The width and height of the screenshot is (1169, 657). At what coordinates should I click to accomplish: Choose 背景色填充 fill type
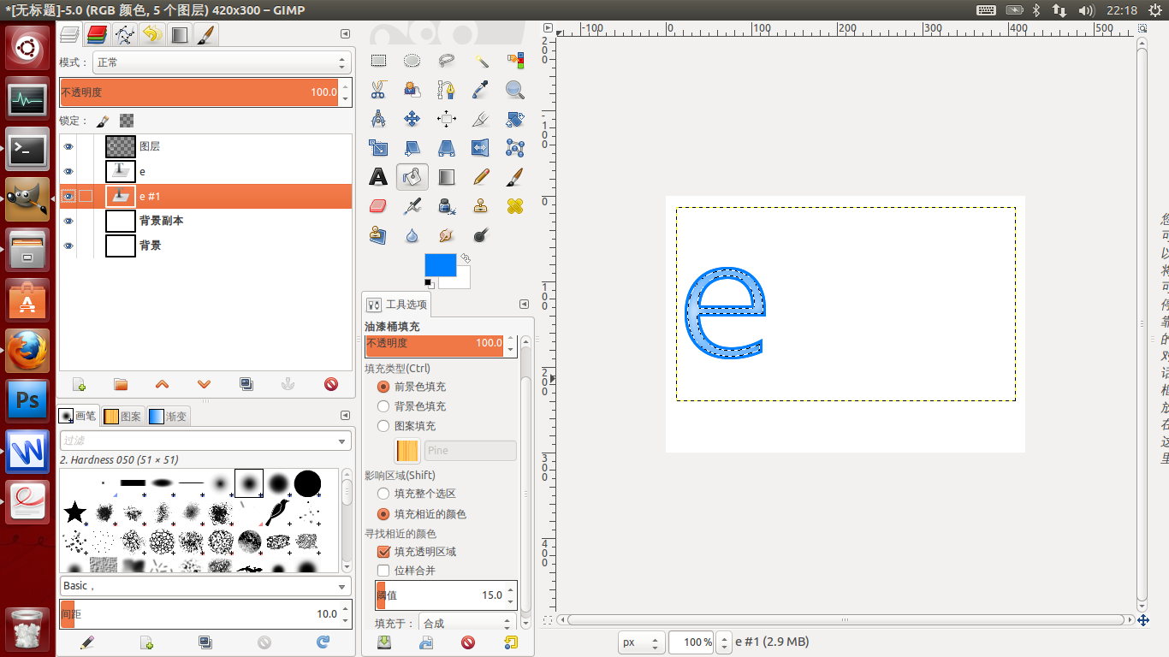point(383,406)
